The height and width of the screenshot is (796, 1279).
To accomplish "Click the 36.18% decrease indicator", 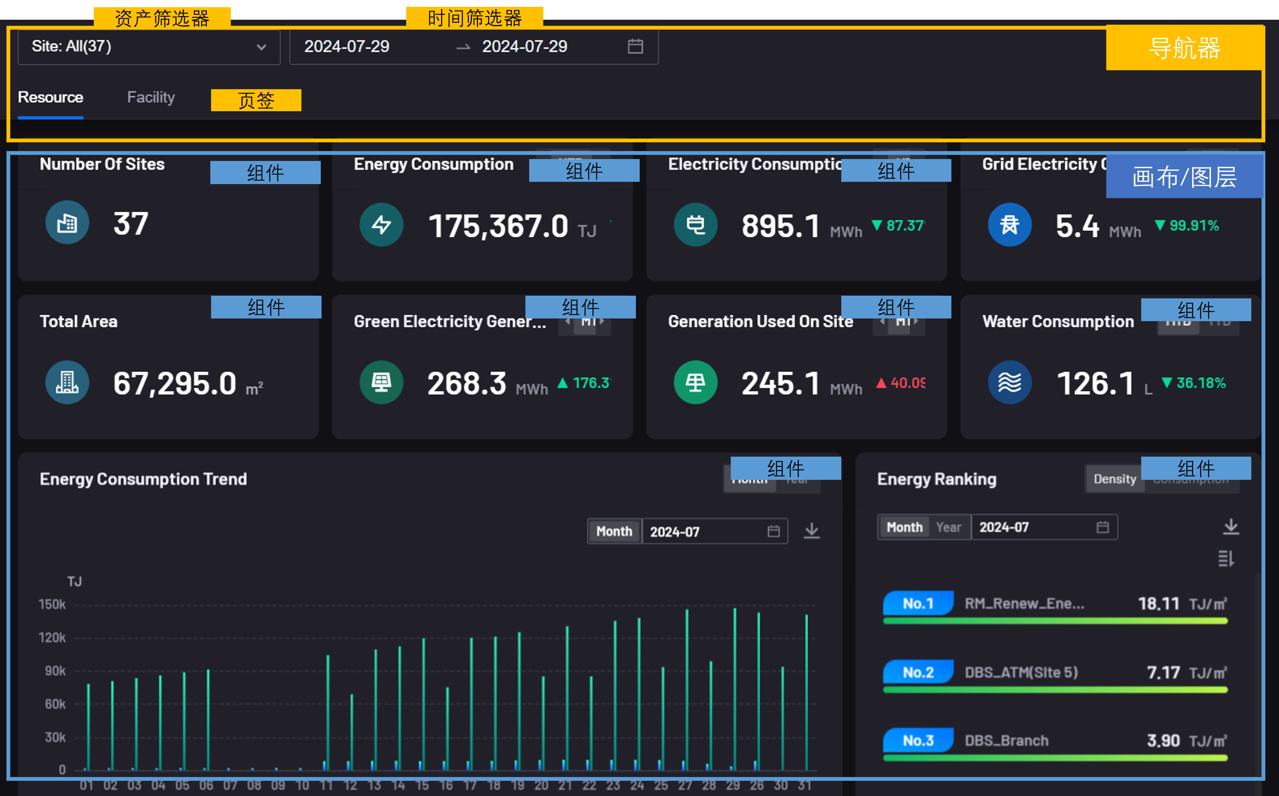I will pyautogui.click(x=1194, y=383).
